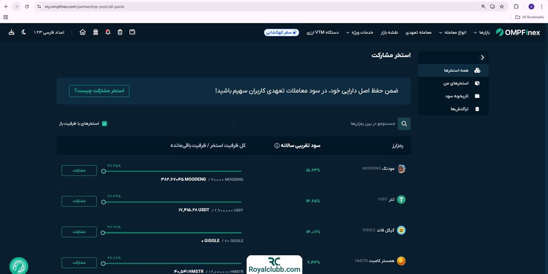Screen dimensions: 548x274
Task: Click the سفر کهکشانی badge
Action: [x=282, y=32]
